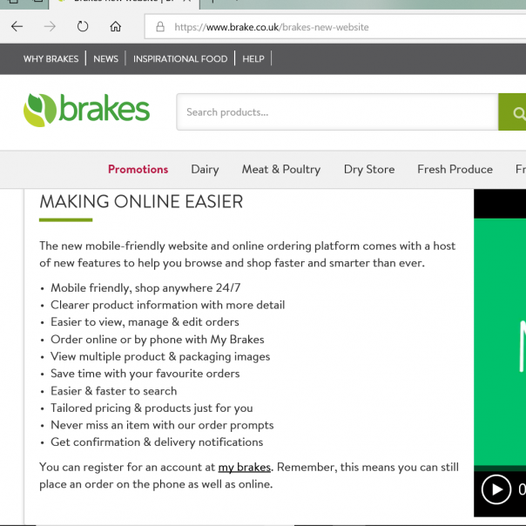
Task: Click HELP in the top bar
Action: [253, 59]
